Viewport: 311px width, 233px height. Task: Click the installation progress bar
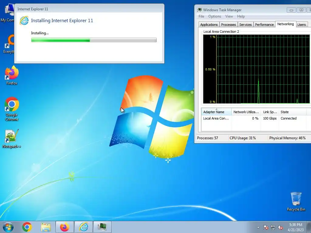[94, 40]
